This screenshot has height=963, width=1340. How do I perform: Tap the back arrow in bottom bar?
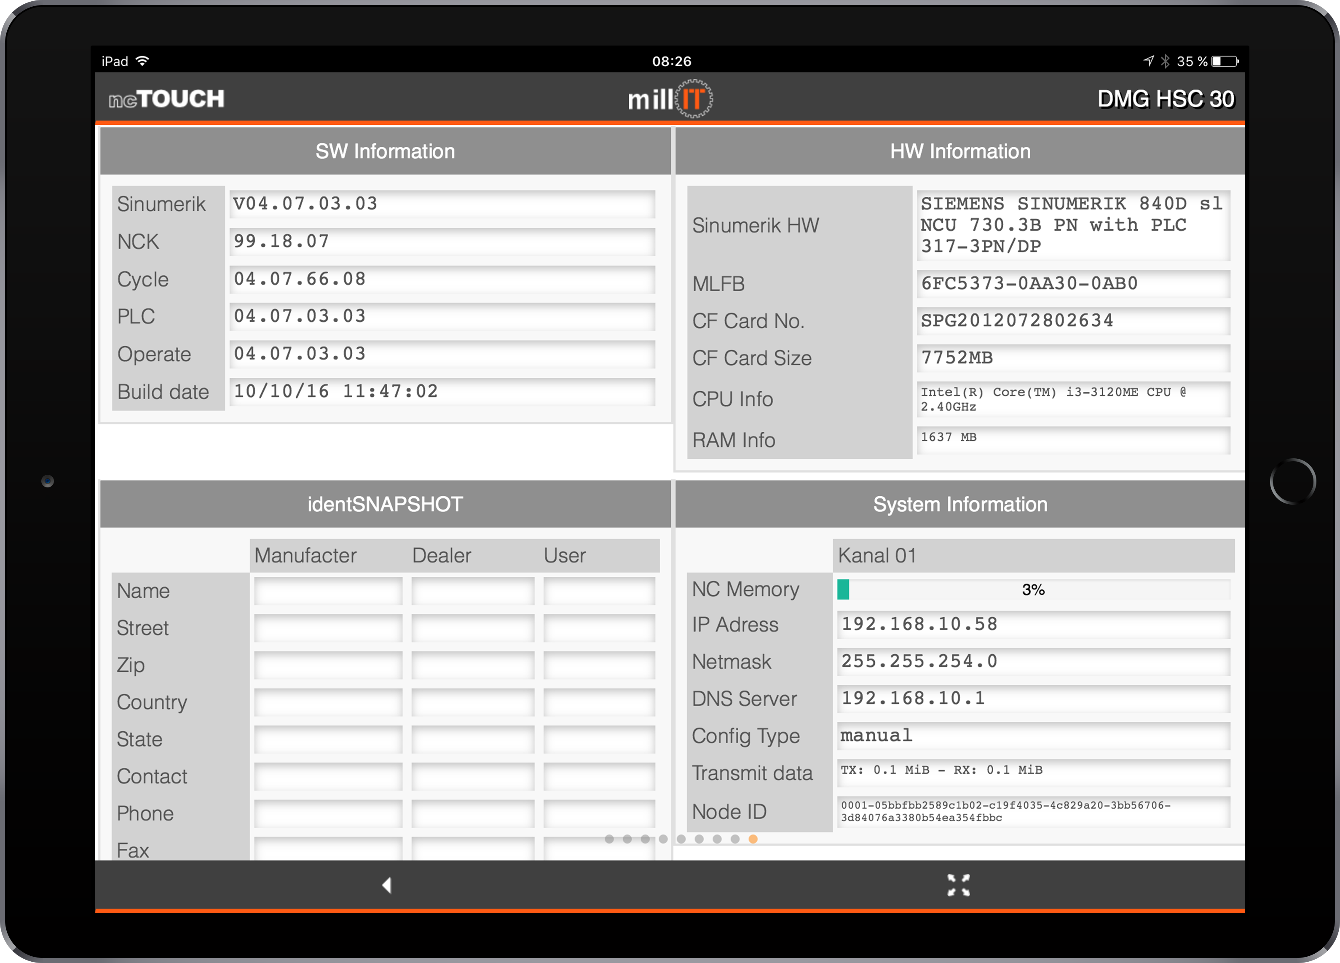tap(387, 885)
